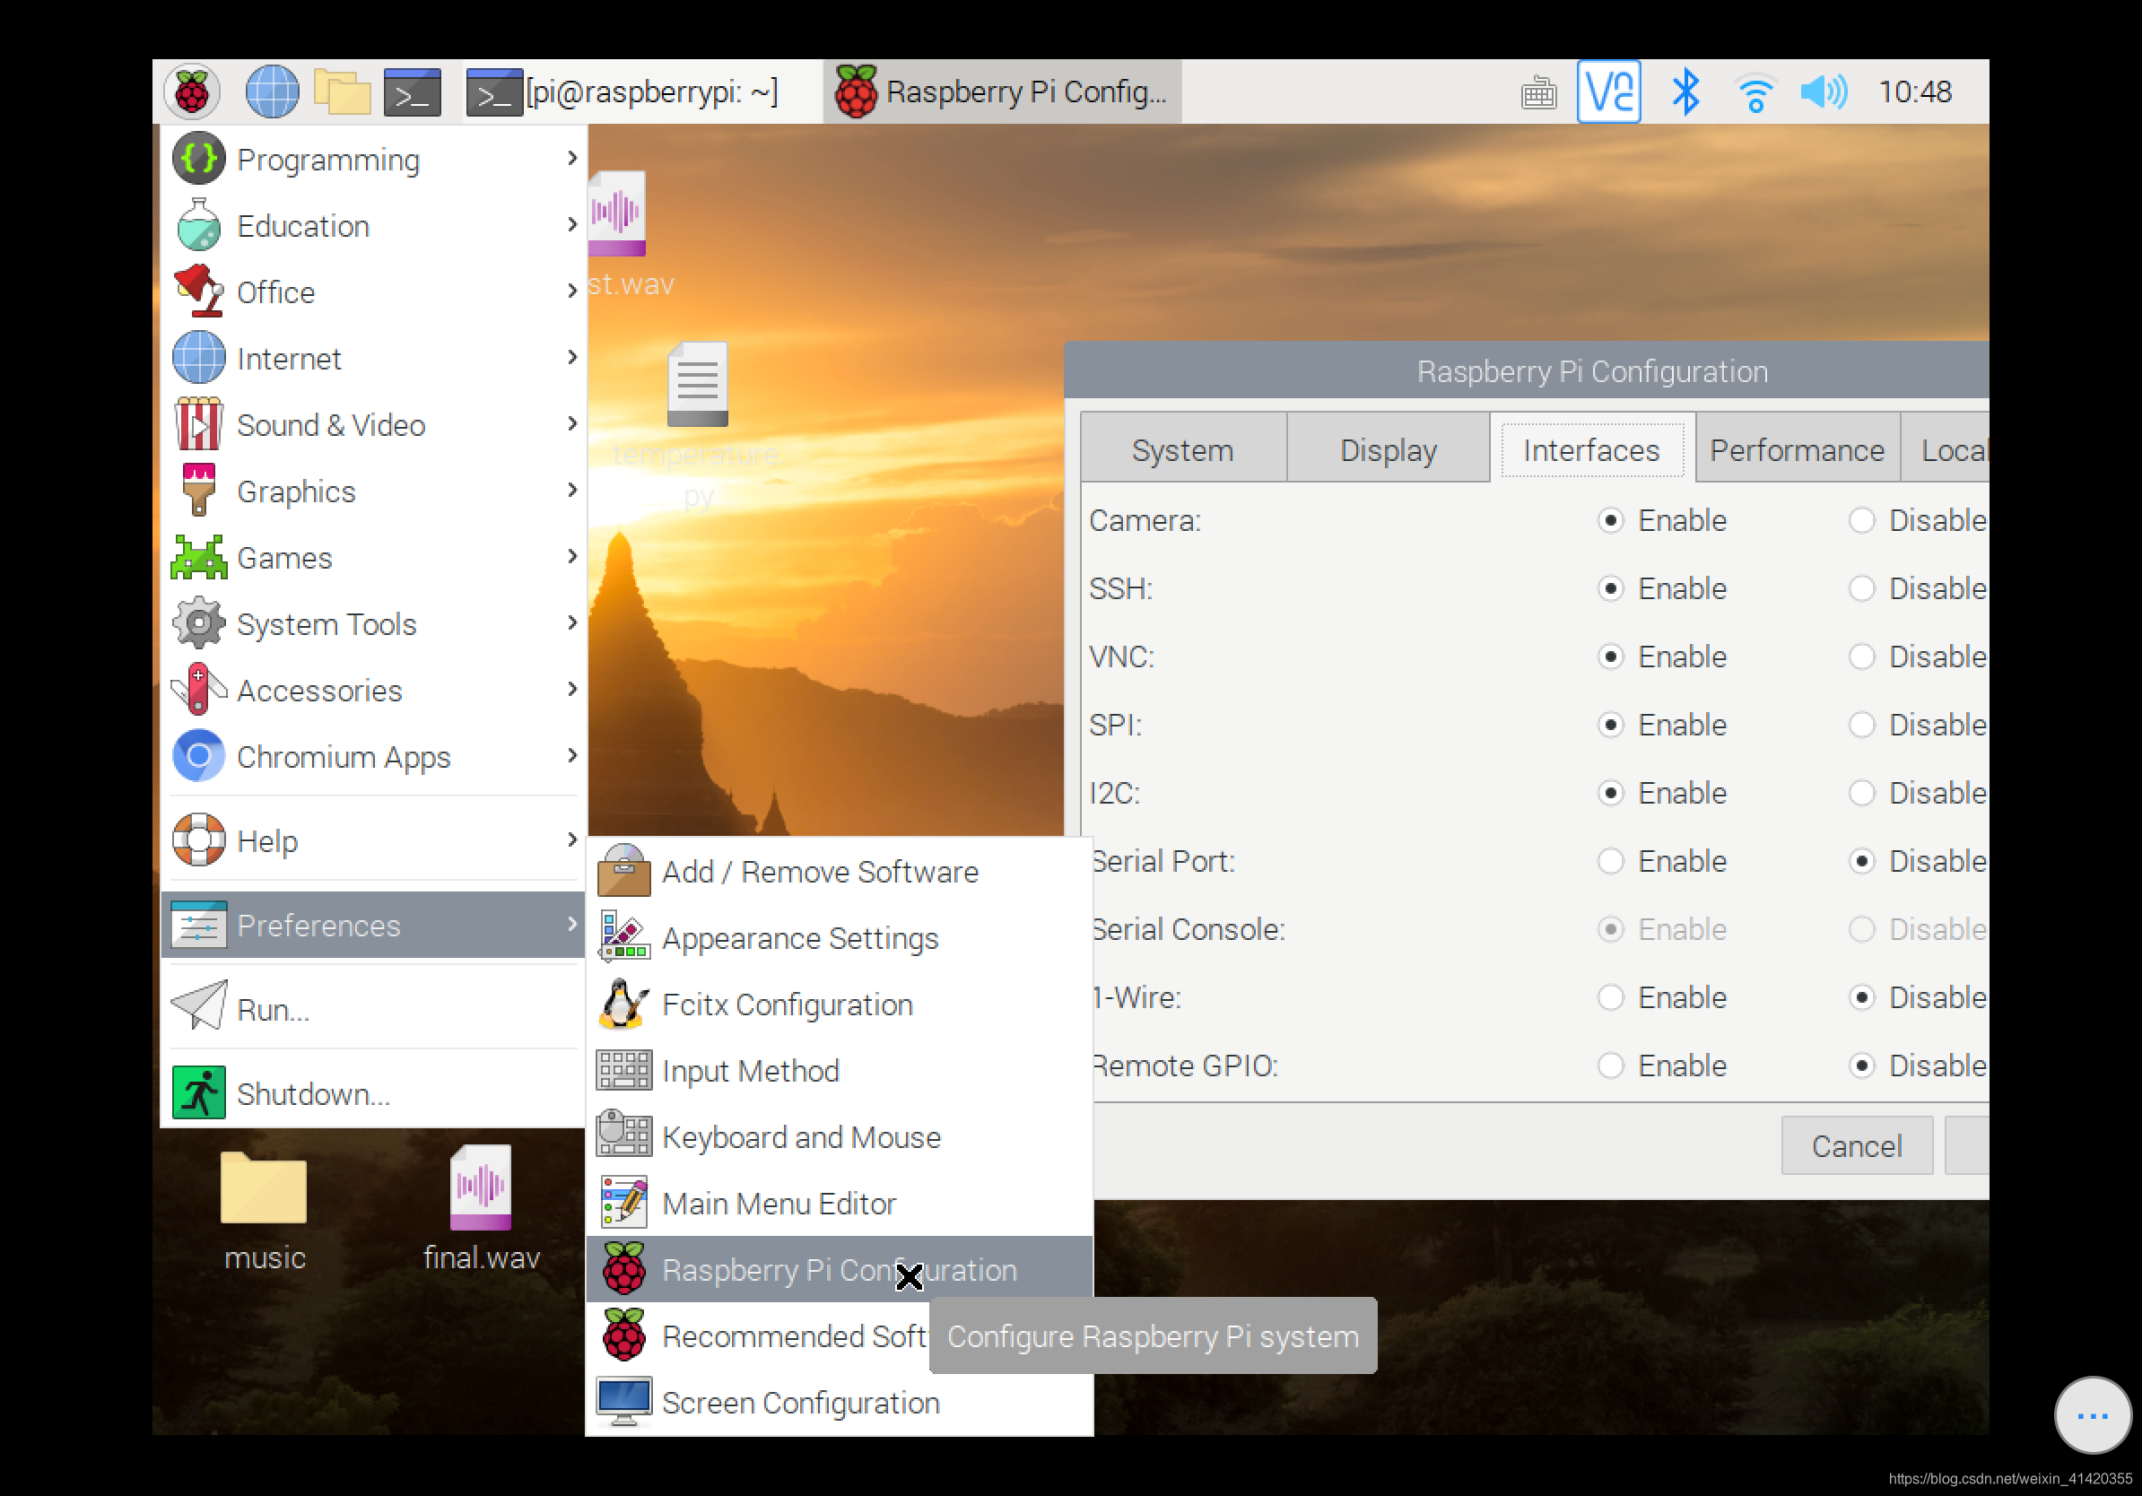
Task: Expand the Chromium Apps submenu arrow
Action: (572, 755)
